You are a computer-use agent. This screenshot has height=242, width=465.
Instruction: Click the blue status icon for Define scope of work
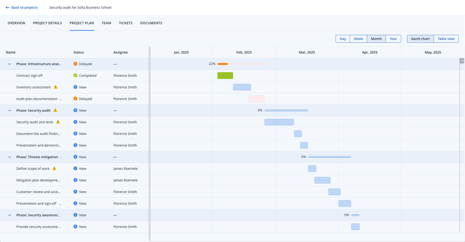[x=75, y=168]
